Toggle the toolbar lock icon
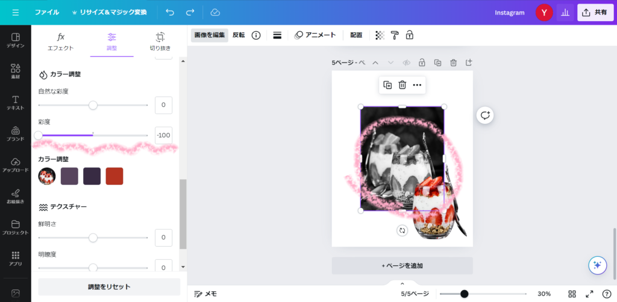Viewport: 617px width, 302px height. tap(410, 35)
